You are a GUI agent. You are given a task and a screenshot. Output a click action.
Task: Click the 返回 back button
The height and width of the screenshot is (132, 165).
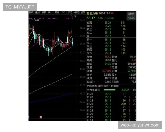tap(83, 12)
